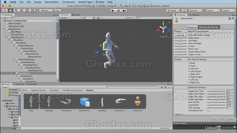Image resolution: width=237 pixels, height=133 pixels.
Task: Switch to the Lighting tab
Action: tap(194, 15)
